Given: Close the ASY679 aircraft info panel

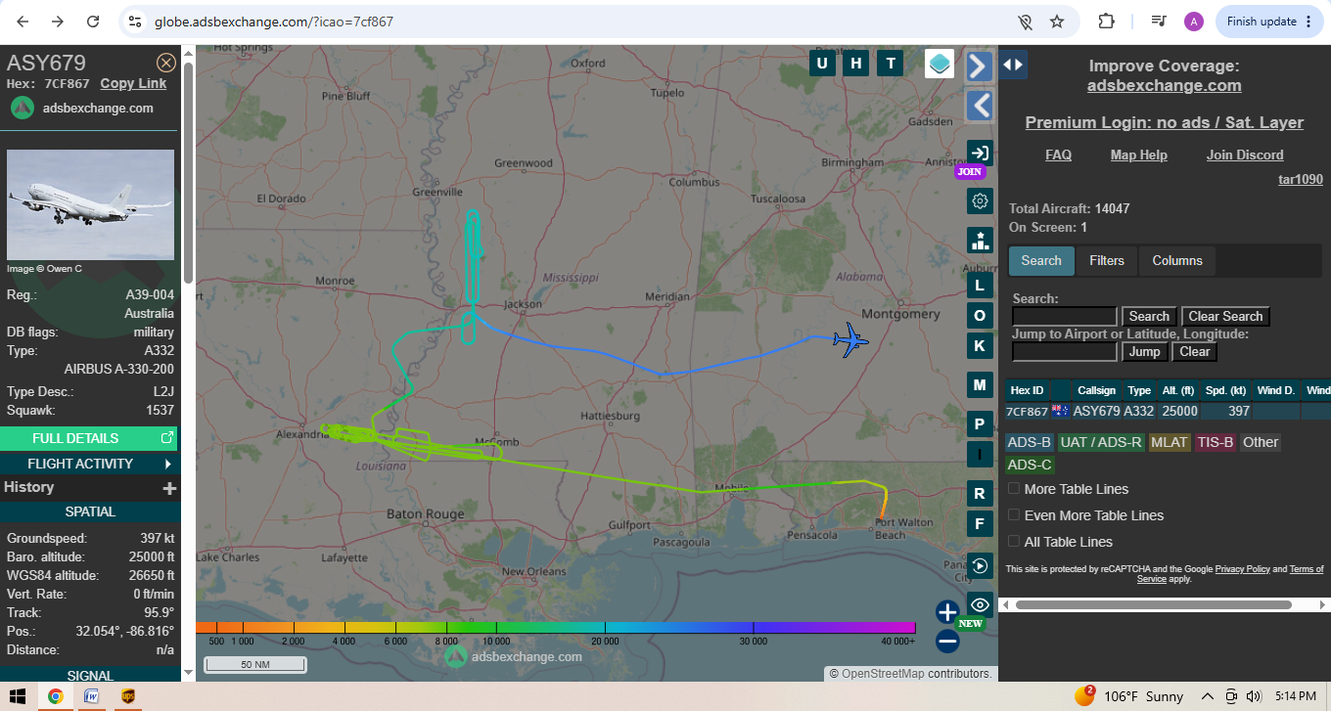Looking at the screenshot, I should [x=166, y=64].
